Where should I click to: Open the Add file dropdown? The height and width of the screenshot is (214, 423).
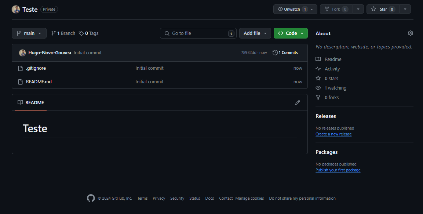tap(255, 33)
